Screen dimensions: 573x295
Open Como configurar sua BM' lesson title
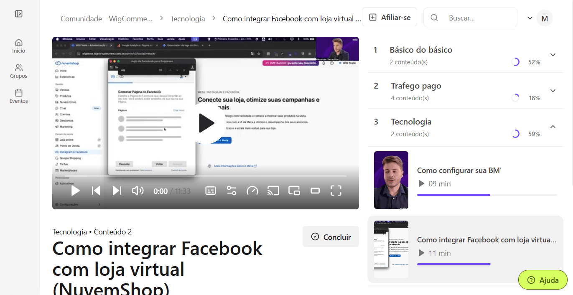tap(459, 170)
